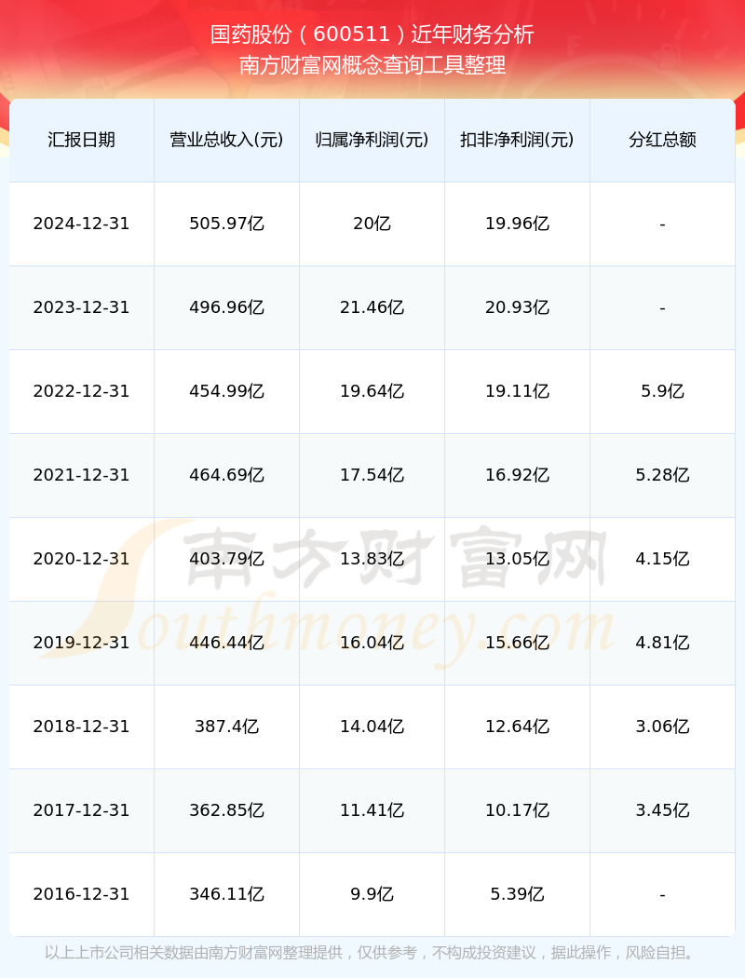Screen dimensions: 745x978
Task: Click the dividend value 3.06亿
Action: tap(663, 727)
